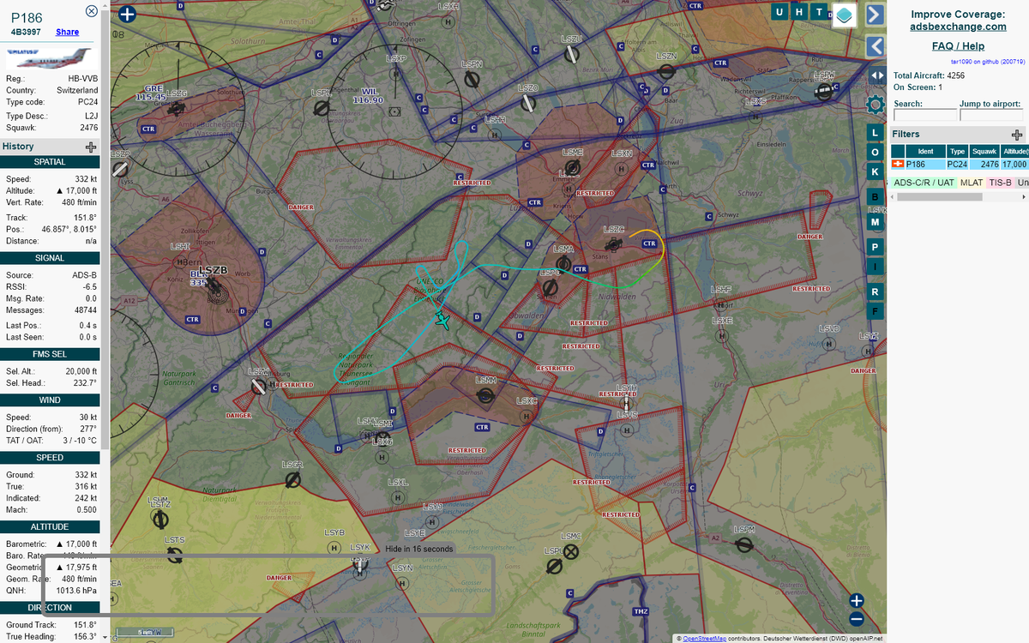Click the left-arrow sidebar button

875,45
